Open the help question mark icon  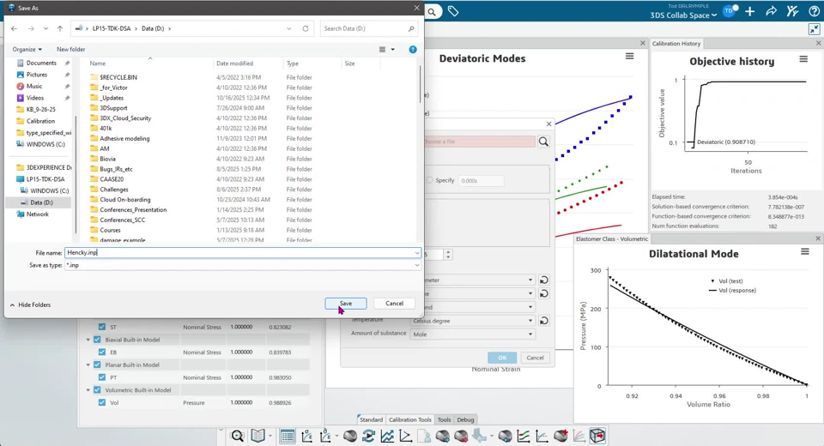tap(814, 11)
